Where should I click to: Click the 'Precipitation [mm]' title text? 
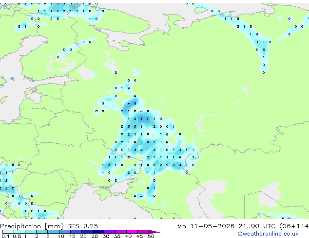click(x=32, y=226)
